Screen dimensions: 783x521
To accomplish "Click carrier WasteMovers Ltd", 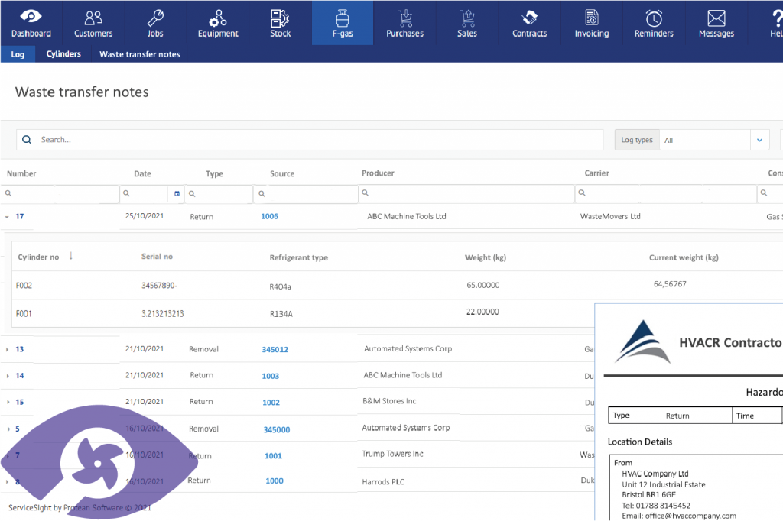I will (x=610, y=217).
